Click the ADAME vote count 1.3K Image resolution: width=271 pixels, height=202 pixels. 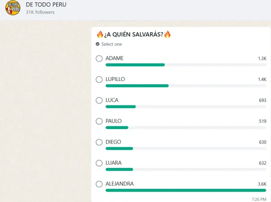(262, 59)
